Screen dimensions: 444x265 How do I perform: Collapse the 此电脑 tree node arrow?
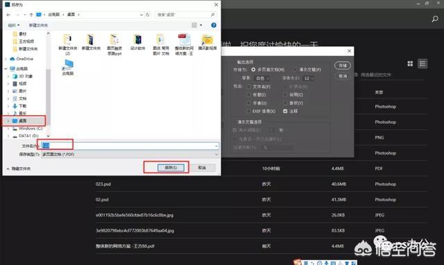coord(6,69)
